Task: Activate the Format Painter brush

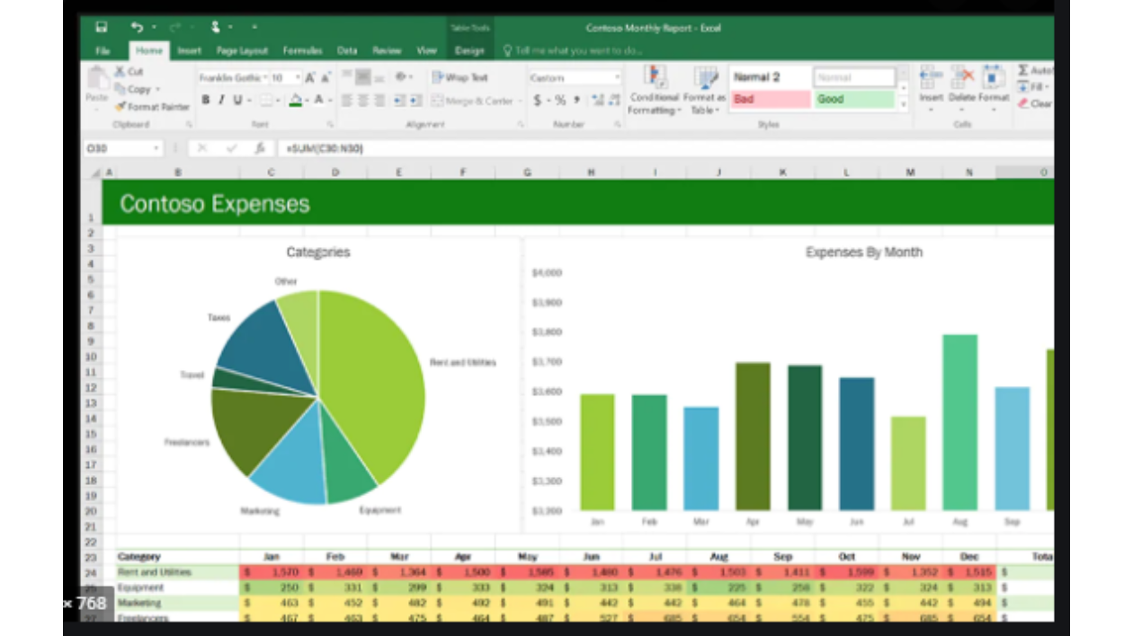Action: [152, 106]
